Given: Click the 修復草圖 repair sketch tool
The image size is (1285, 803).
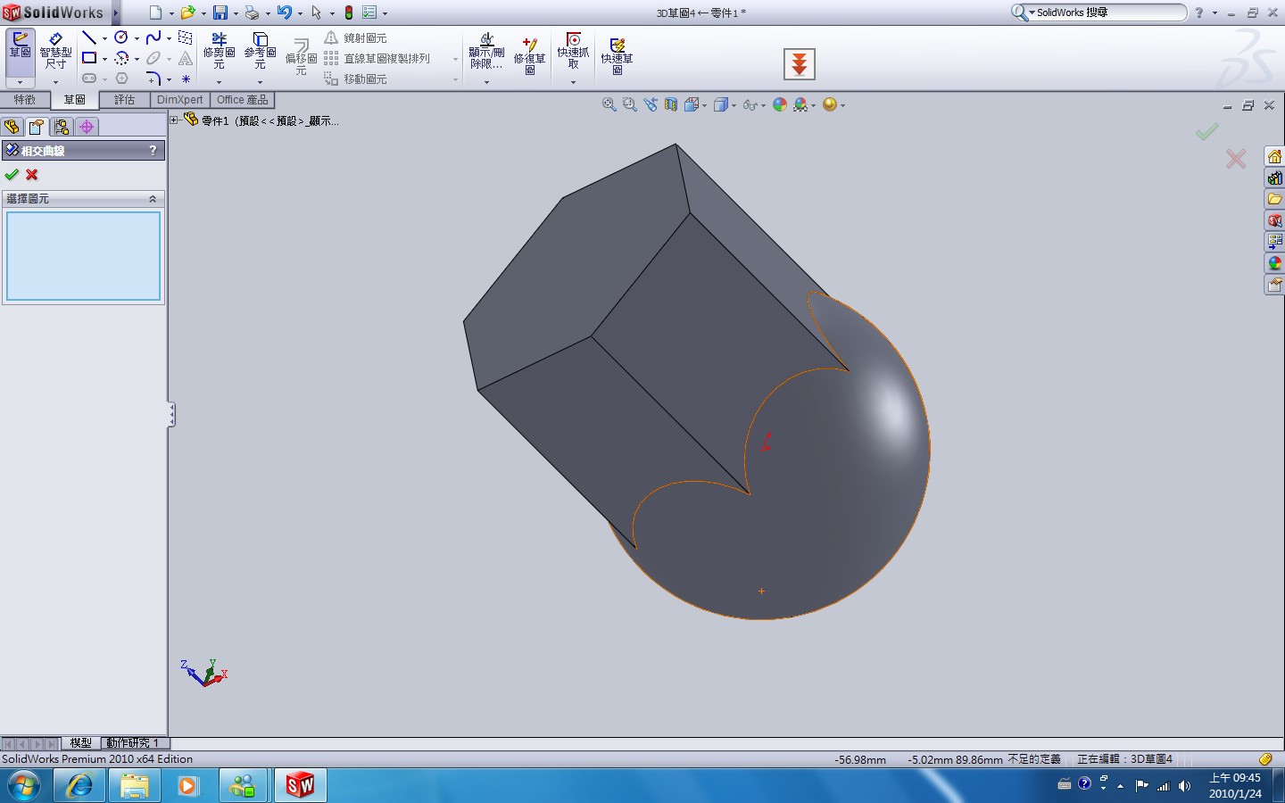Looking at the screenshot, I should pos(529,55).
